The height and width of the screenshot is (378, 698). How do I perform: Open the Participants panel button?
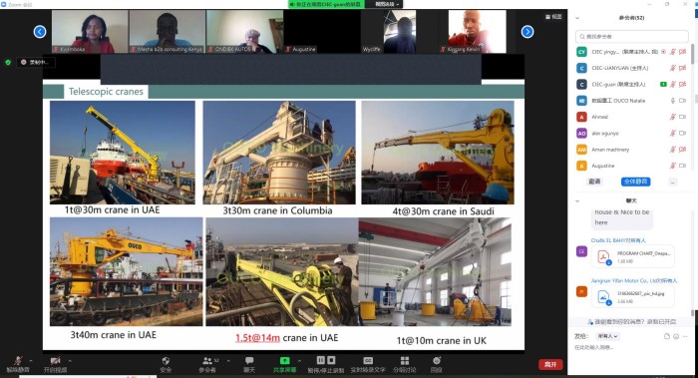point(207,364)
